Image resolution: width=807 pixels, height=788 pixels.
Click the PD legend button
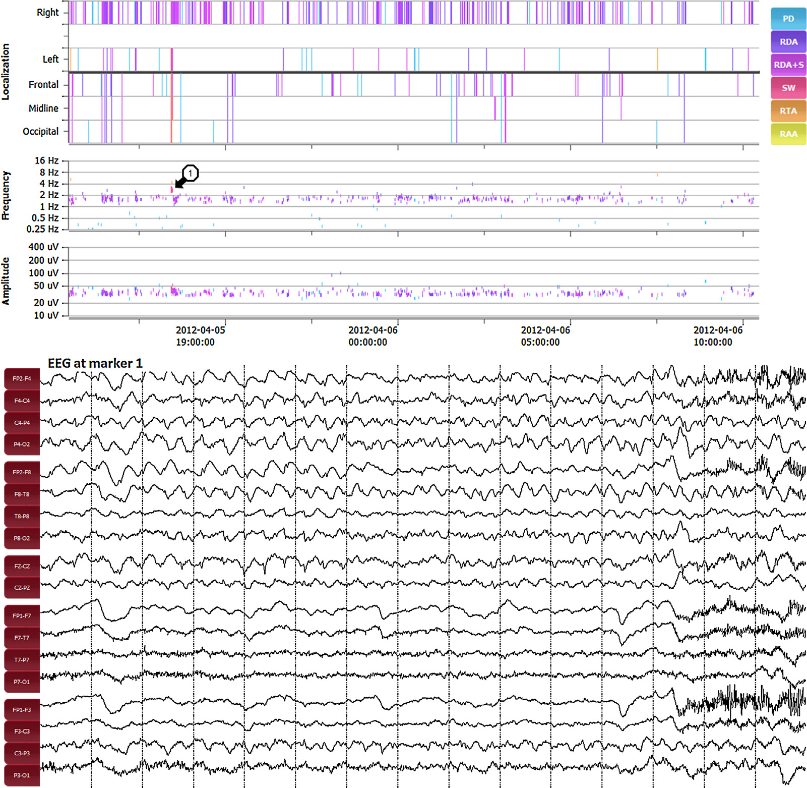pos(788,19)
